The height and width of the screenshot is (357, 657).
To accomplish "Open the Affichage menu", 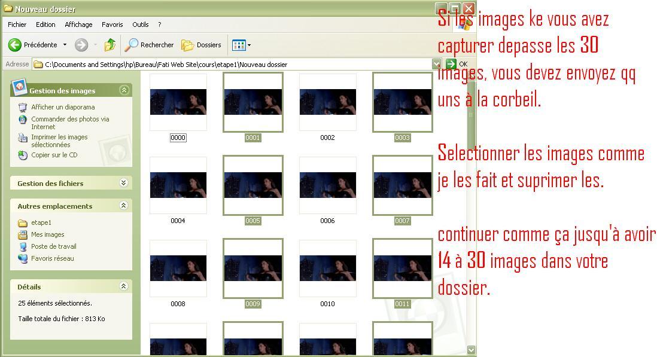I will pos(78,25).
